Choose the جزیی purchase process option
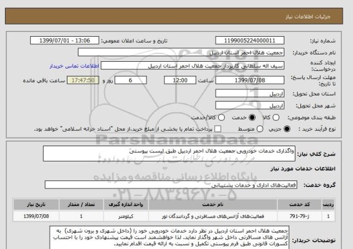The height and width of the screenshot is (249, 353). point(287,129)
